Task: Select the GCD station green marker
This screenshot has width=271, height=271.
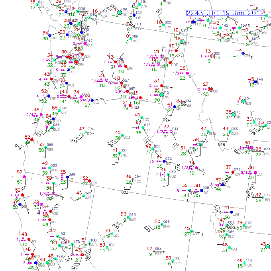Action: click(122, 135)
